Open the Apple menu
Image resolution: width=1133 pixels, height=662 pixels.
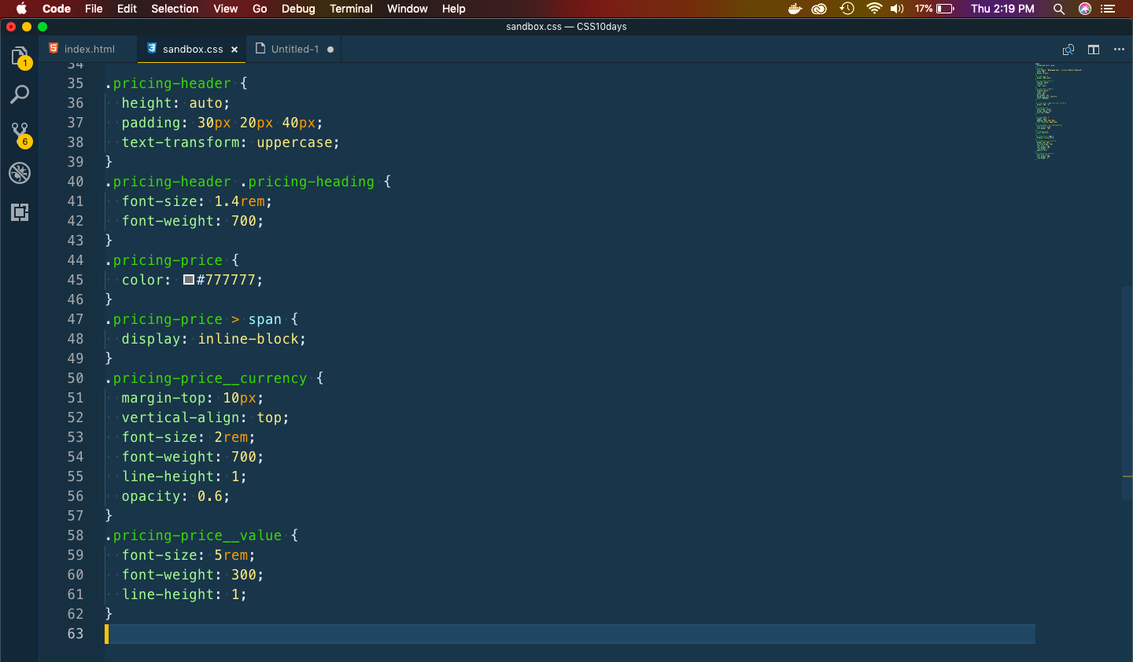[21, 9]
